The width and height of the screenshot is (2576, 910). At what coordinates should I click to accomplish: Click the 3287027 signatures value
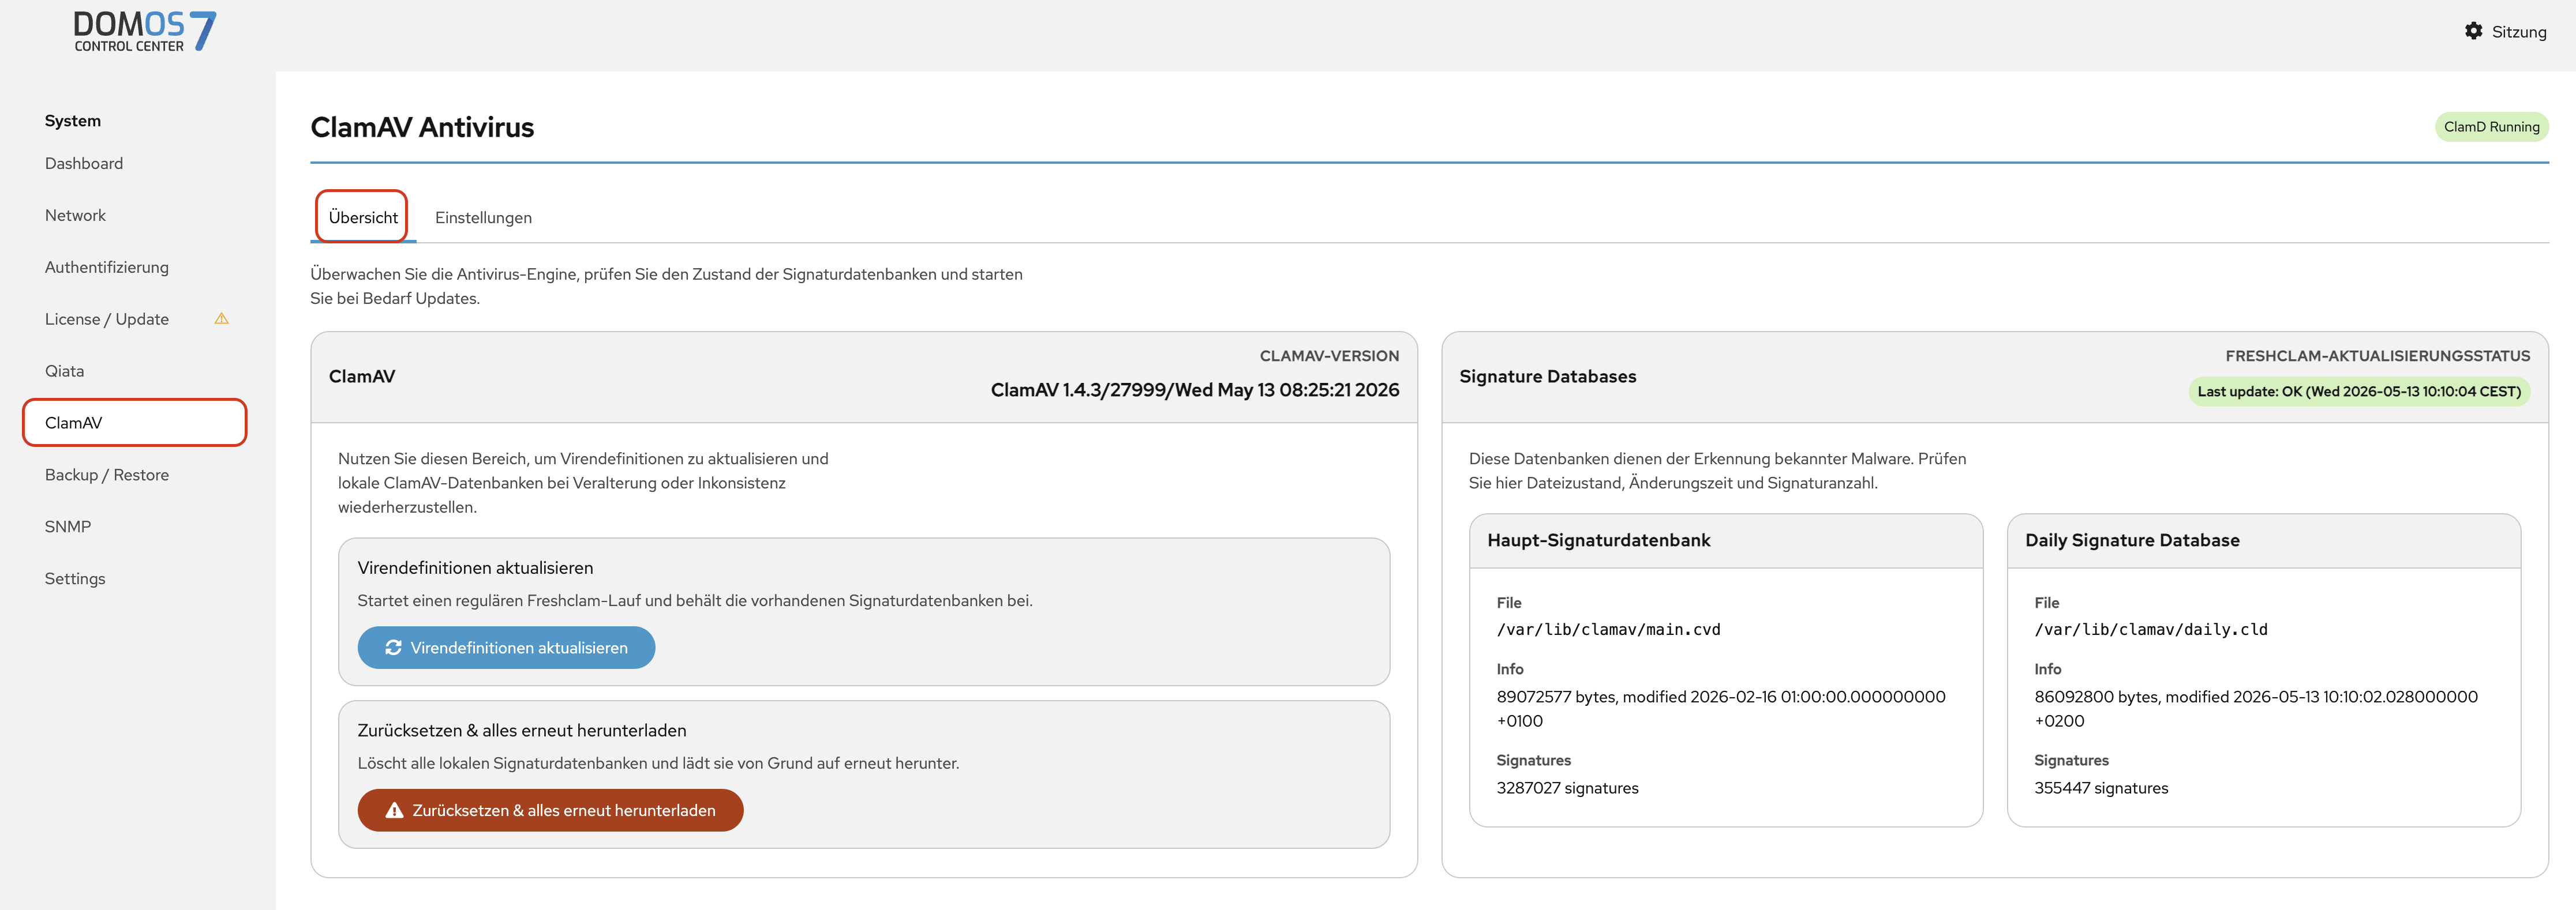point(1567,788)
